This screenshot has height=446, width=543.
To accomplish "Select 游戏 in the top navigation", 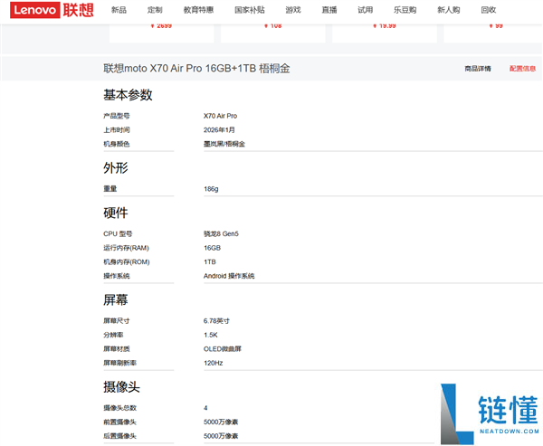I will [293, 10].
